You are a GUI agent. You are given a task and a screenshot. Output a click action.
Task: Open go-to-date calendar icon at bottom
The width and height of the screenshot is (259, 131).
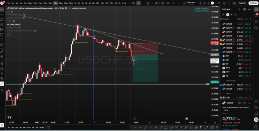pyautogui.click(x=49, y=127)
